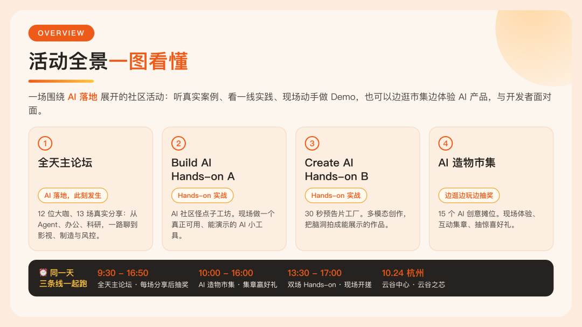Viewport: 582px width, 327px height.
Task: Click the circled number 3 icon
Action: pos(312,143)
